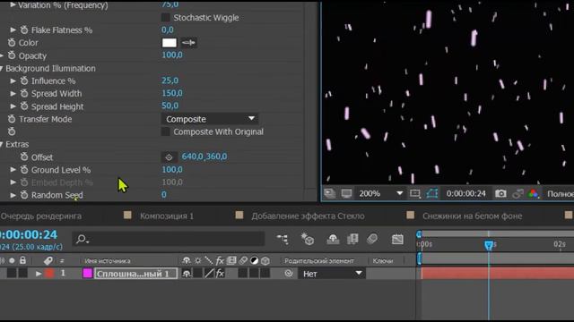
Task: Expand the Flake Flatness % property
Action: [13, 30]
